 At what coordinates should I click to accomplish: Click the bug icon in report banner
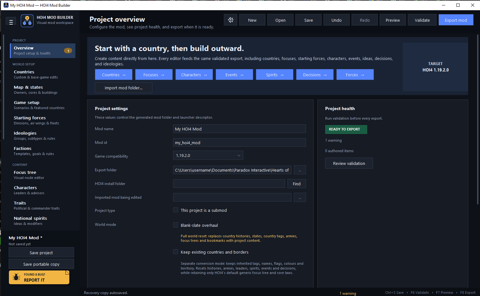tap(16, 277)
